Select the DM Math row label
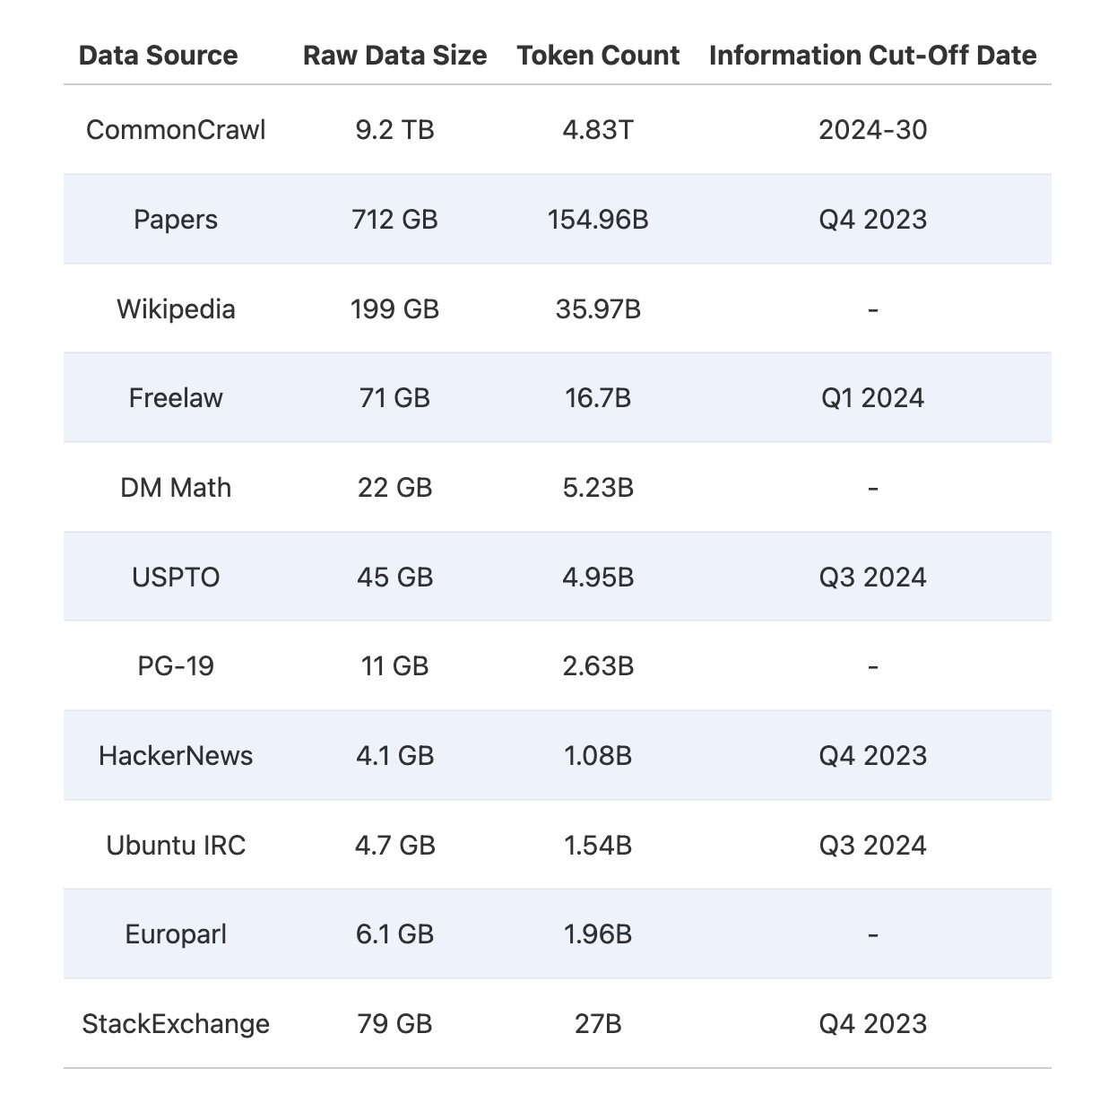The height and width of the screenshot is (1103, 1117). coord(176,488)
